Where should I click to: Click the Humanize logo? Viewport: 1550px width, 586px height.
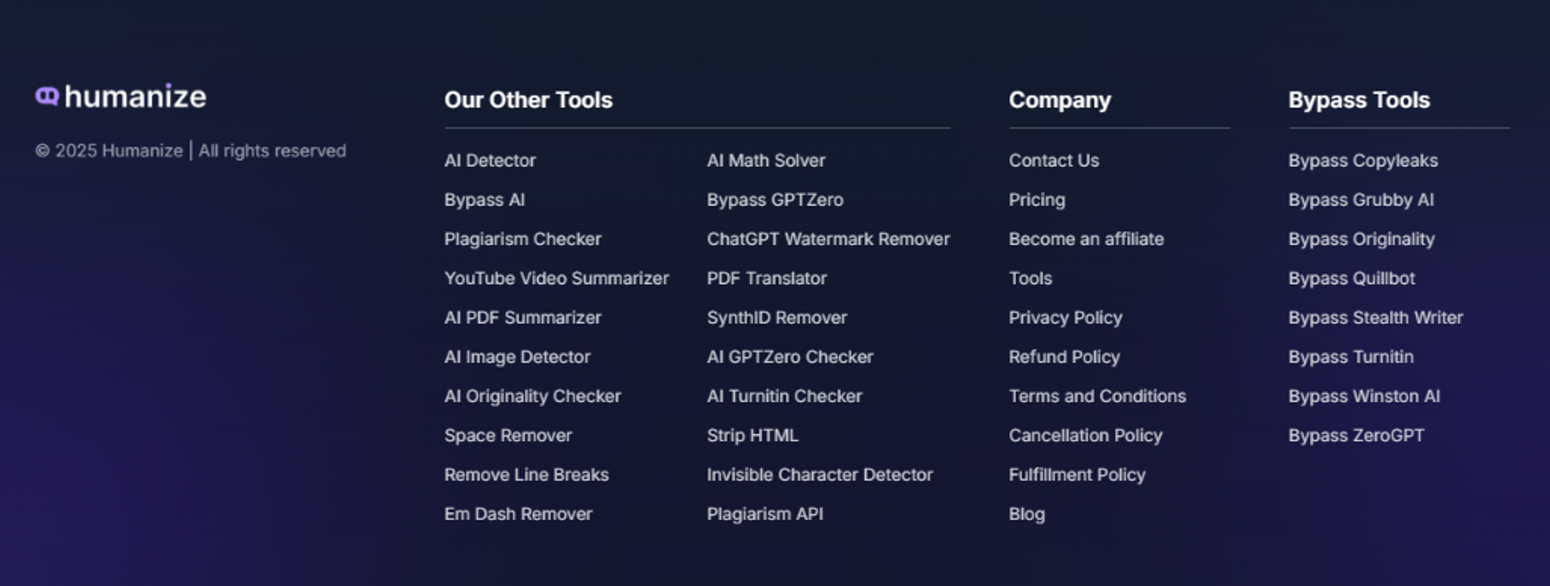coord(120,97)
